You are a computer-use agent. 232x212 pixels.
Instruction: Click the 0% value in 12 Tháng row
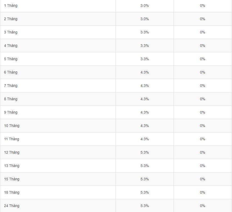[203, 152]
